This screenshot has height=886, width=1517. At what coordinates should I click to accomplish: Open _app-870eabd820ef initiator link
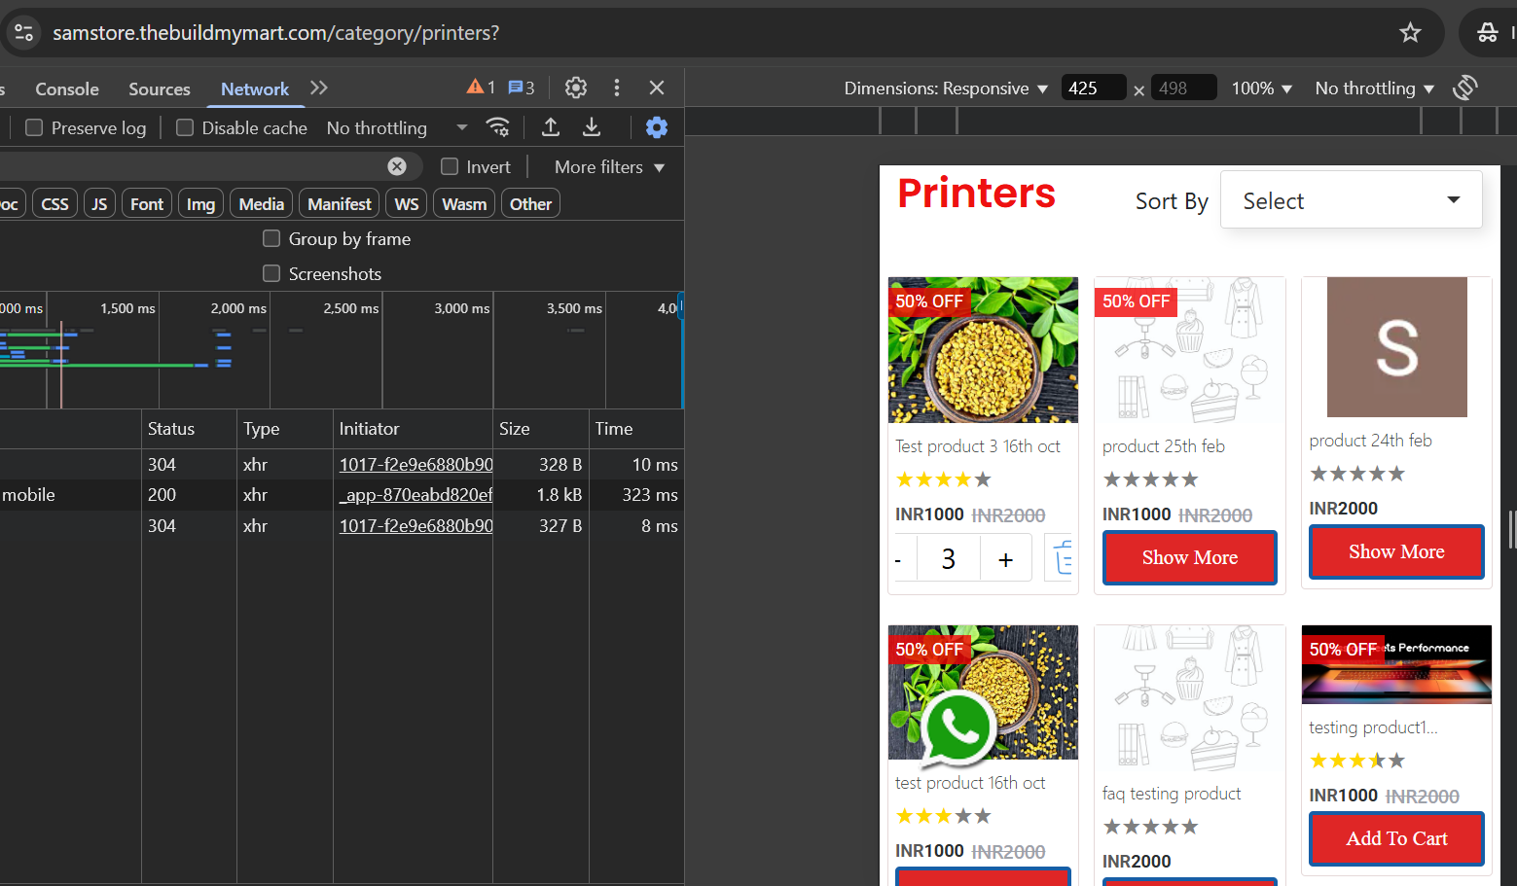(415, 495)
